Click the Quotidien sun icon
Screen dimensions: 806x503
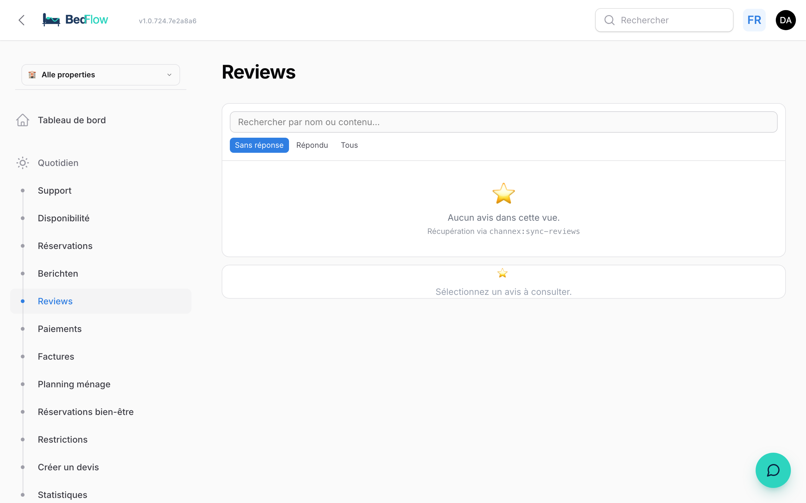23,163
